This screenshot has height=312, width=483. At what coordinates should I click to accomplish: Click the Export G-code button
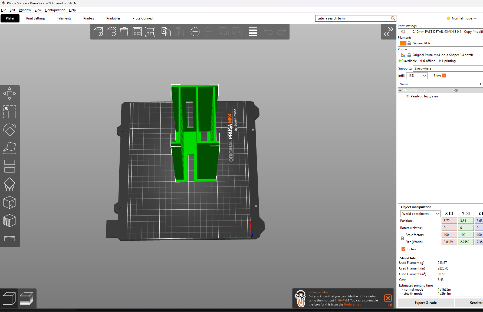click(x=425, y=303)
